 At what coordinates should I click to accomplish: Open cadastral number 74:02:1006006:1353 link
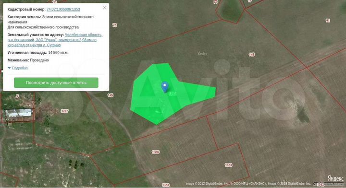[63, 9]
